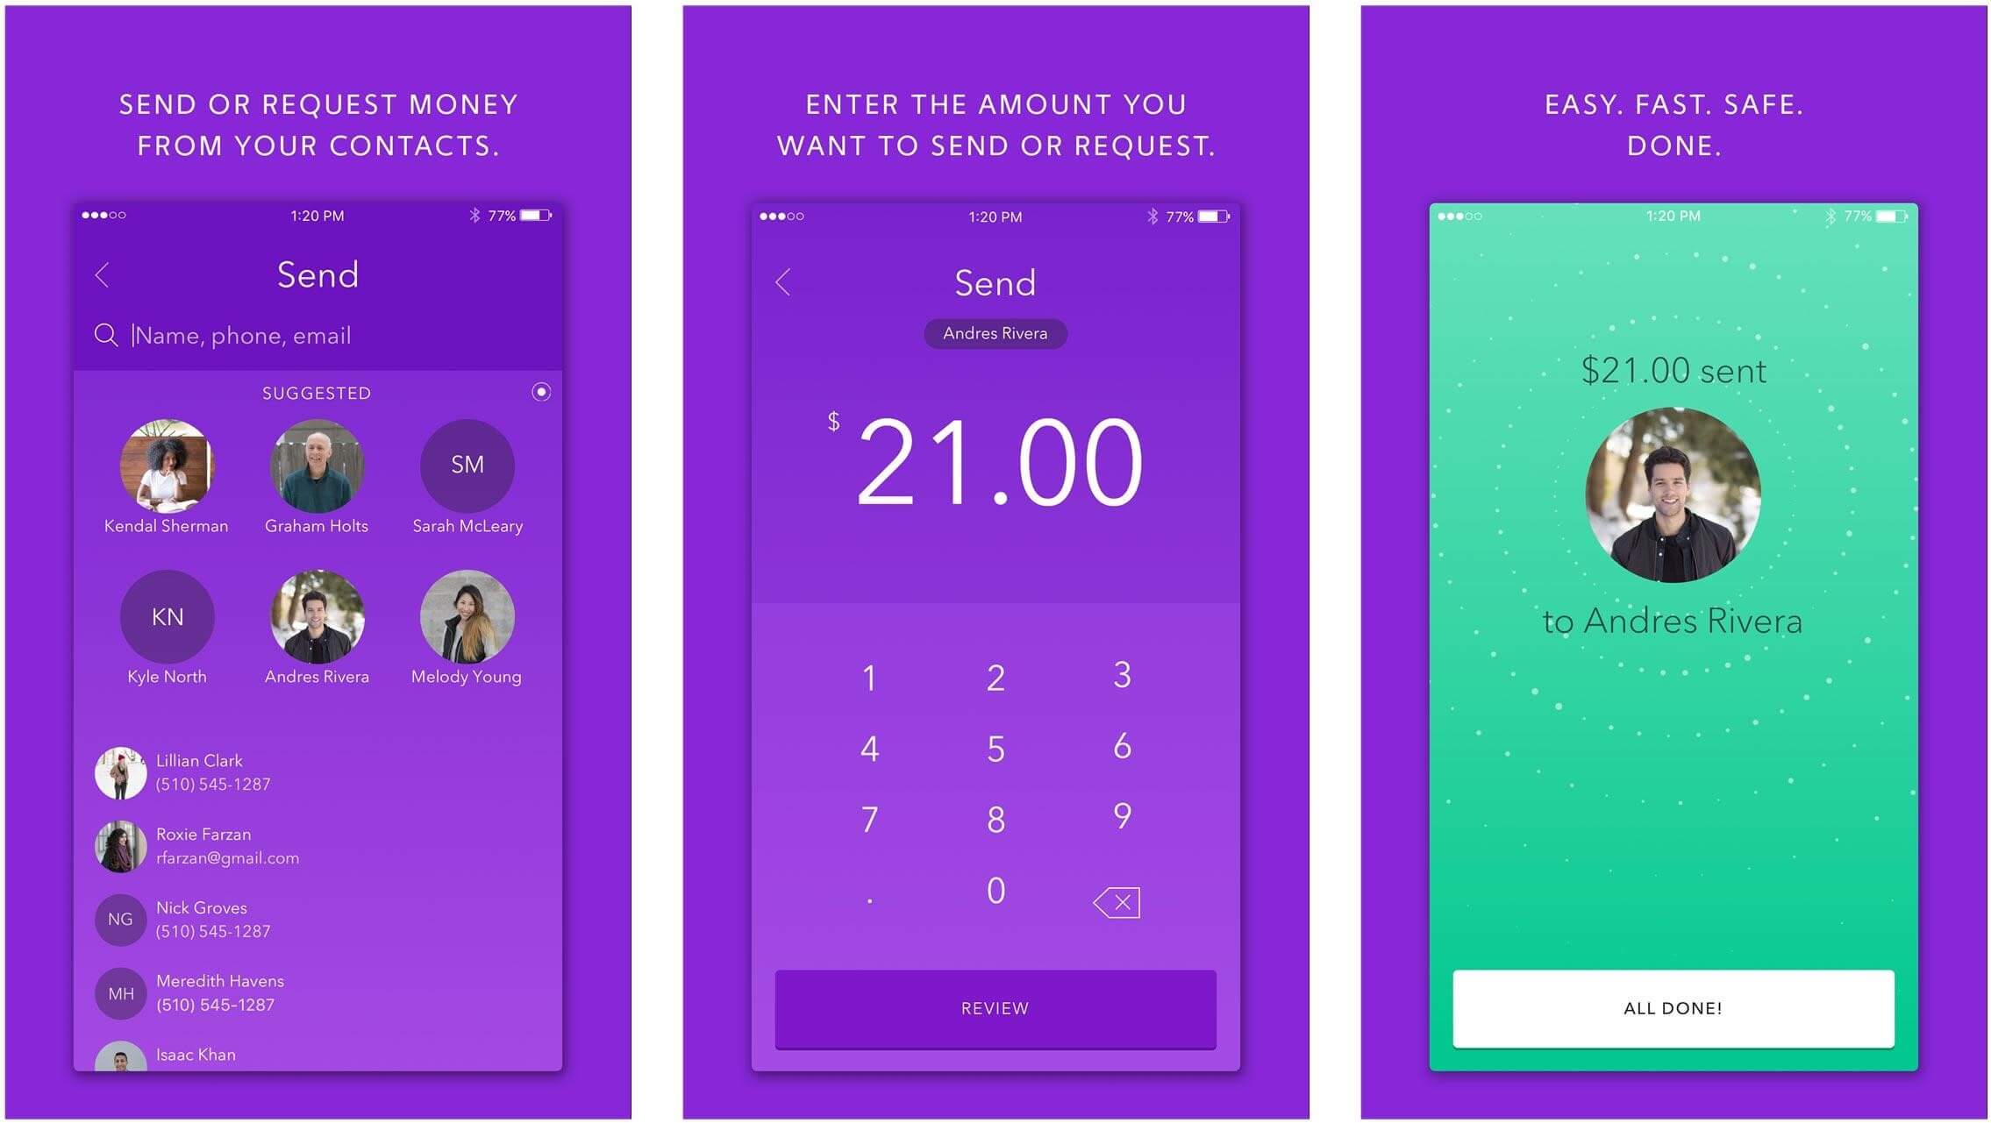Viewport: 1991px width, 1123px height.
Task: Expand suggested contacts grid section
Action: click(540, 392)
